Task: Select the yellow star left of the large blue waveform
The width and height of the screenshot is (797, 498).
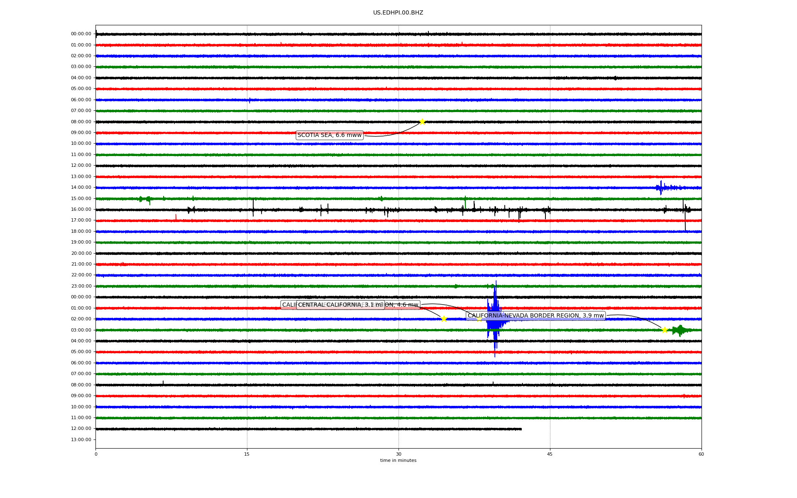Action: pyautogui.click(x=444, y=319)
